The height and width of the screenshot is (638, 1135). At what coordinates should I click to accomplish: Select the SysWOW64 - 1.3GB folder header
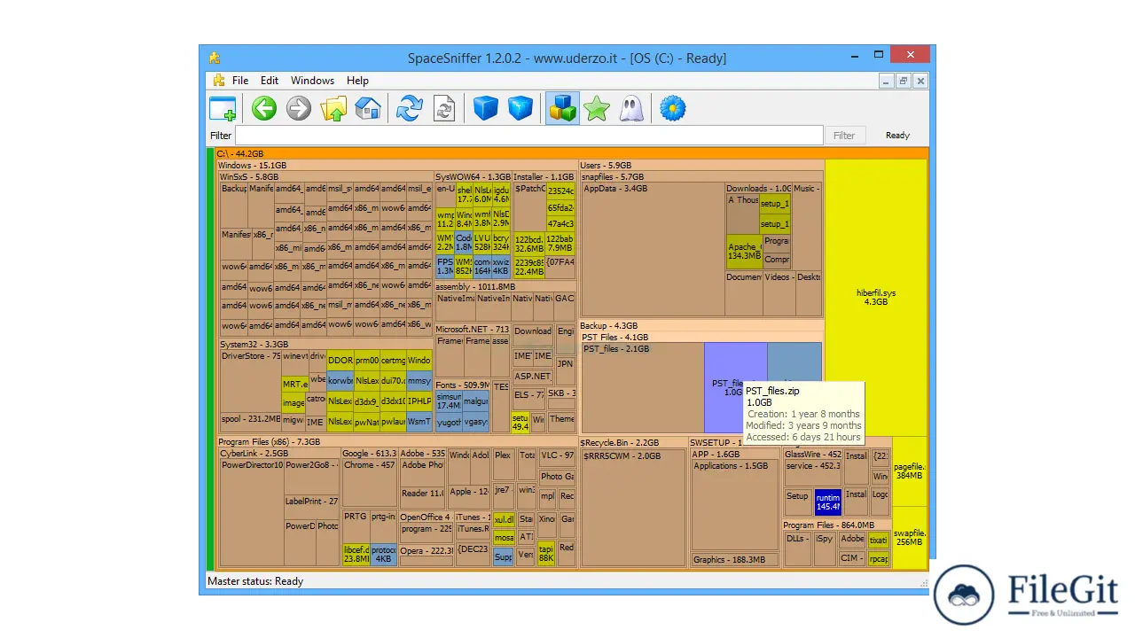[x=473, y=177]
